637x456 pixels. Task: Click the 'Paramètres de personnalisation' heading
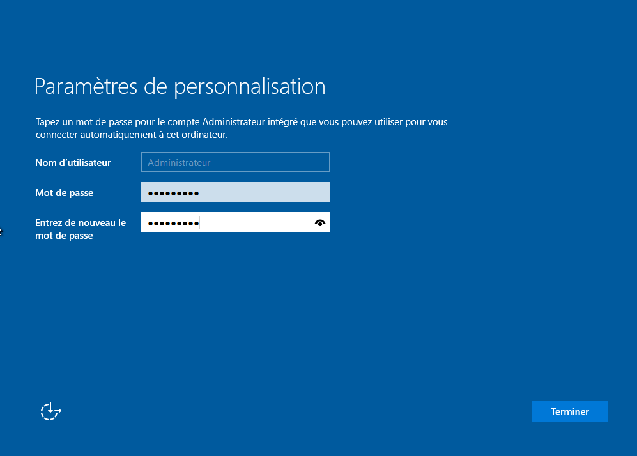tap(180, 86)
